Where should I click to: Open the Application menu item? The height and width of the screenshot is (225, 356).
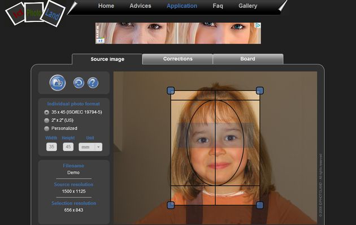182,6
